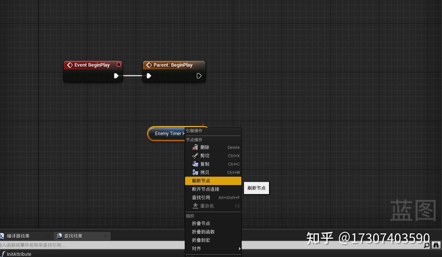The width and height of the screenshot is (442, 257).
Task: Click the binoculars find icon bottom right
Action: pyautogui.click(x=436, y=245)
